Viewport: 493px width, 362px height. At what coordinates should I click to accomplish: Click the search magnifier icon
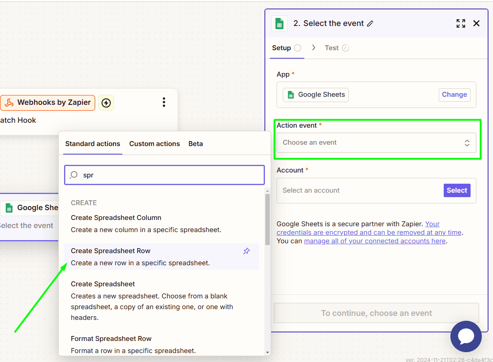(74, 175)
